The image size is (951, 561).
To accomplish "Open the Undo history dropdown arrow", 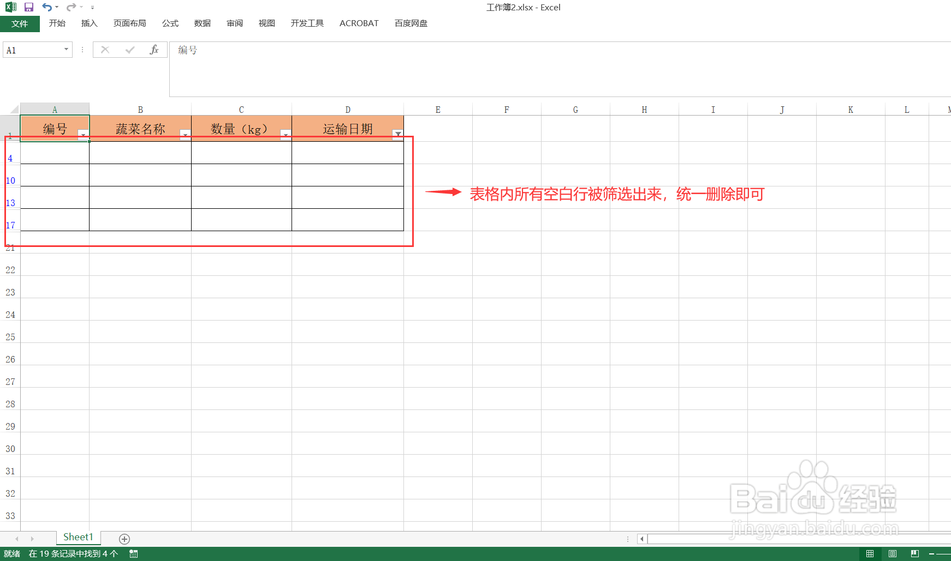I will [57, 7].
